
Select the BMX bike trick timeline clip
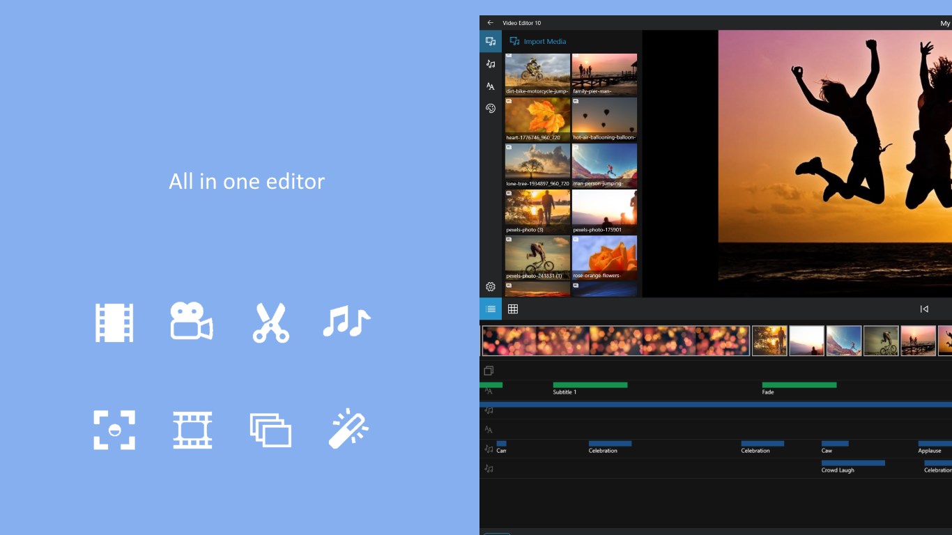pyautogui.click(x=881, y=341)
